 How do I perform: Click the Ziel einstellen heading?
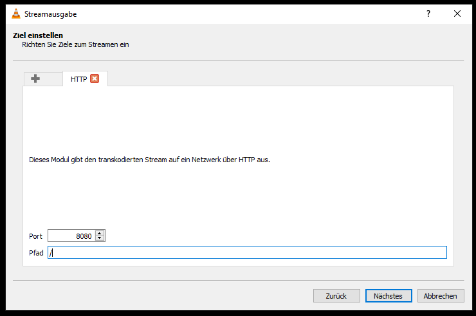pyautogui.click(x=38, y=35)
